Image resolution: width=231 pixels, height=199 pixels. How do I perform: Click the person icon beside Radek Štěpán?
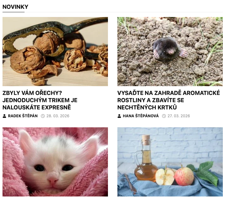4,116
